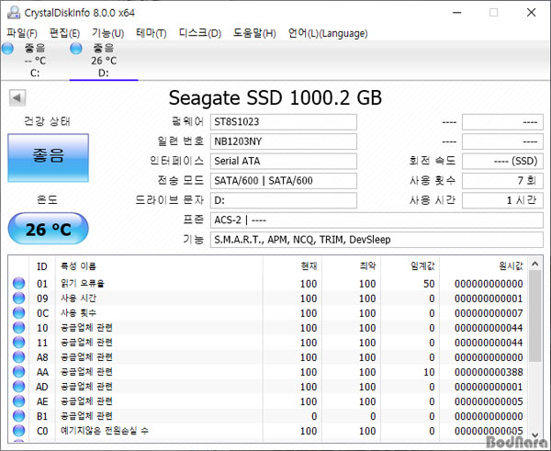Image resolution: width=551 pixels, height=451 pixels.
Task: Click the CrystalDiskInfo title bar icon
Action: [x=14, y=13]
